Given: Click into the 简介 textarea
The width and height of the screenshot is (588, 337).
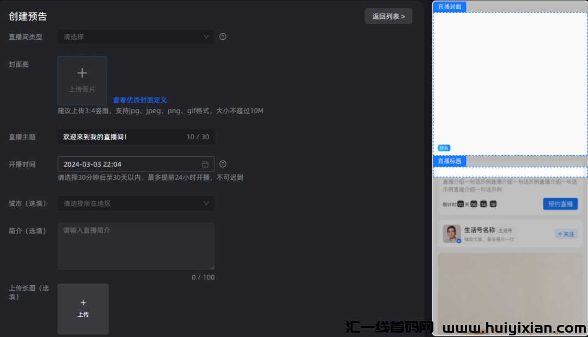Looking at the screenshot, I should pyautogui.click(x=136, y=246).
